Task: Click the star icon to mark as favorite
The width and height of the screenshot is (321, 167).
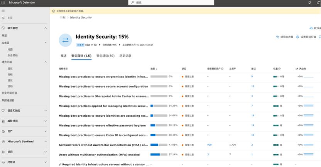Action: (x=277, y=37)
